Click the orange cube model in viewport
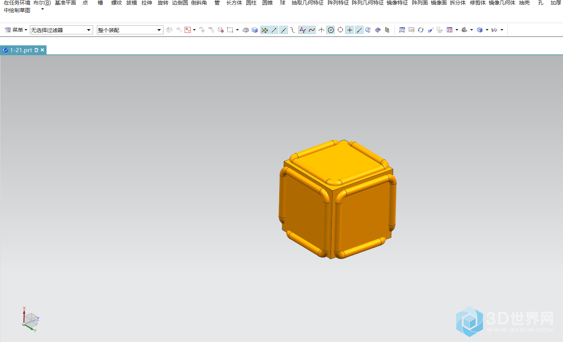The image size is (563, 342). tap(338, 200)
